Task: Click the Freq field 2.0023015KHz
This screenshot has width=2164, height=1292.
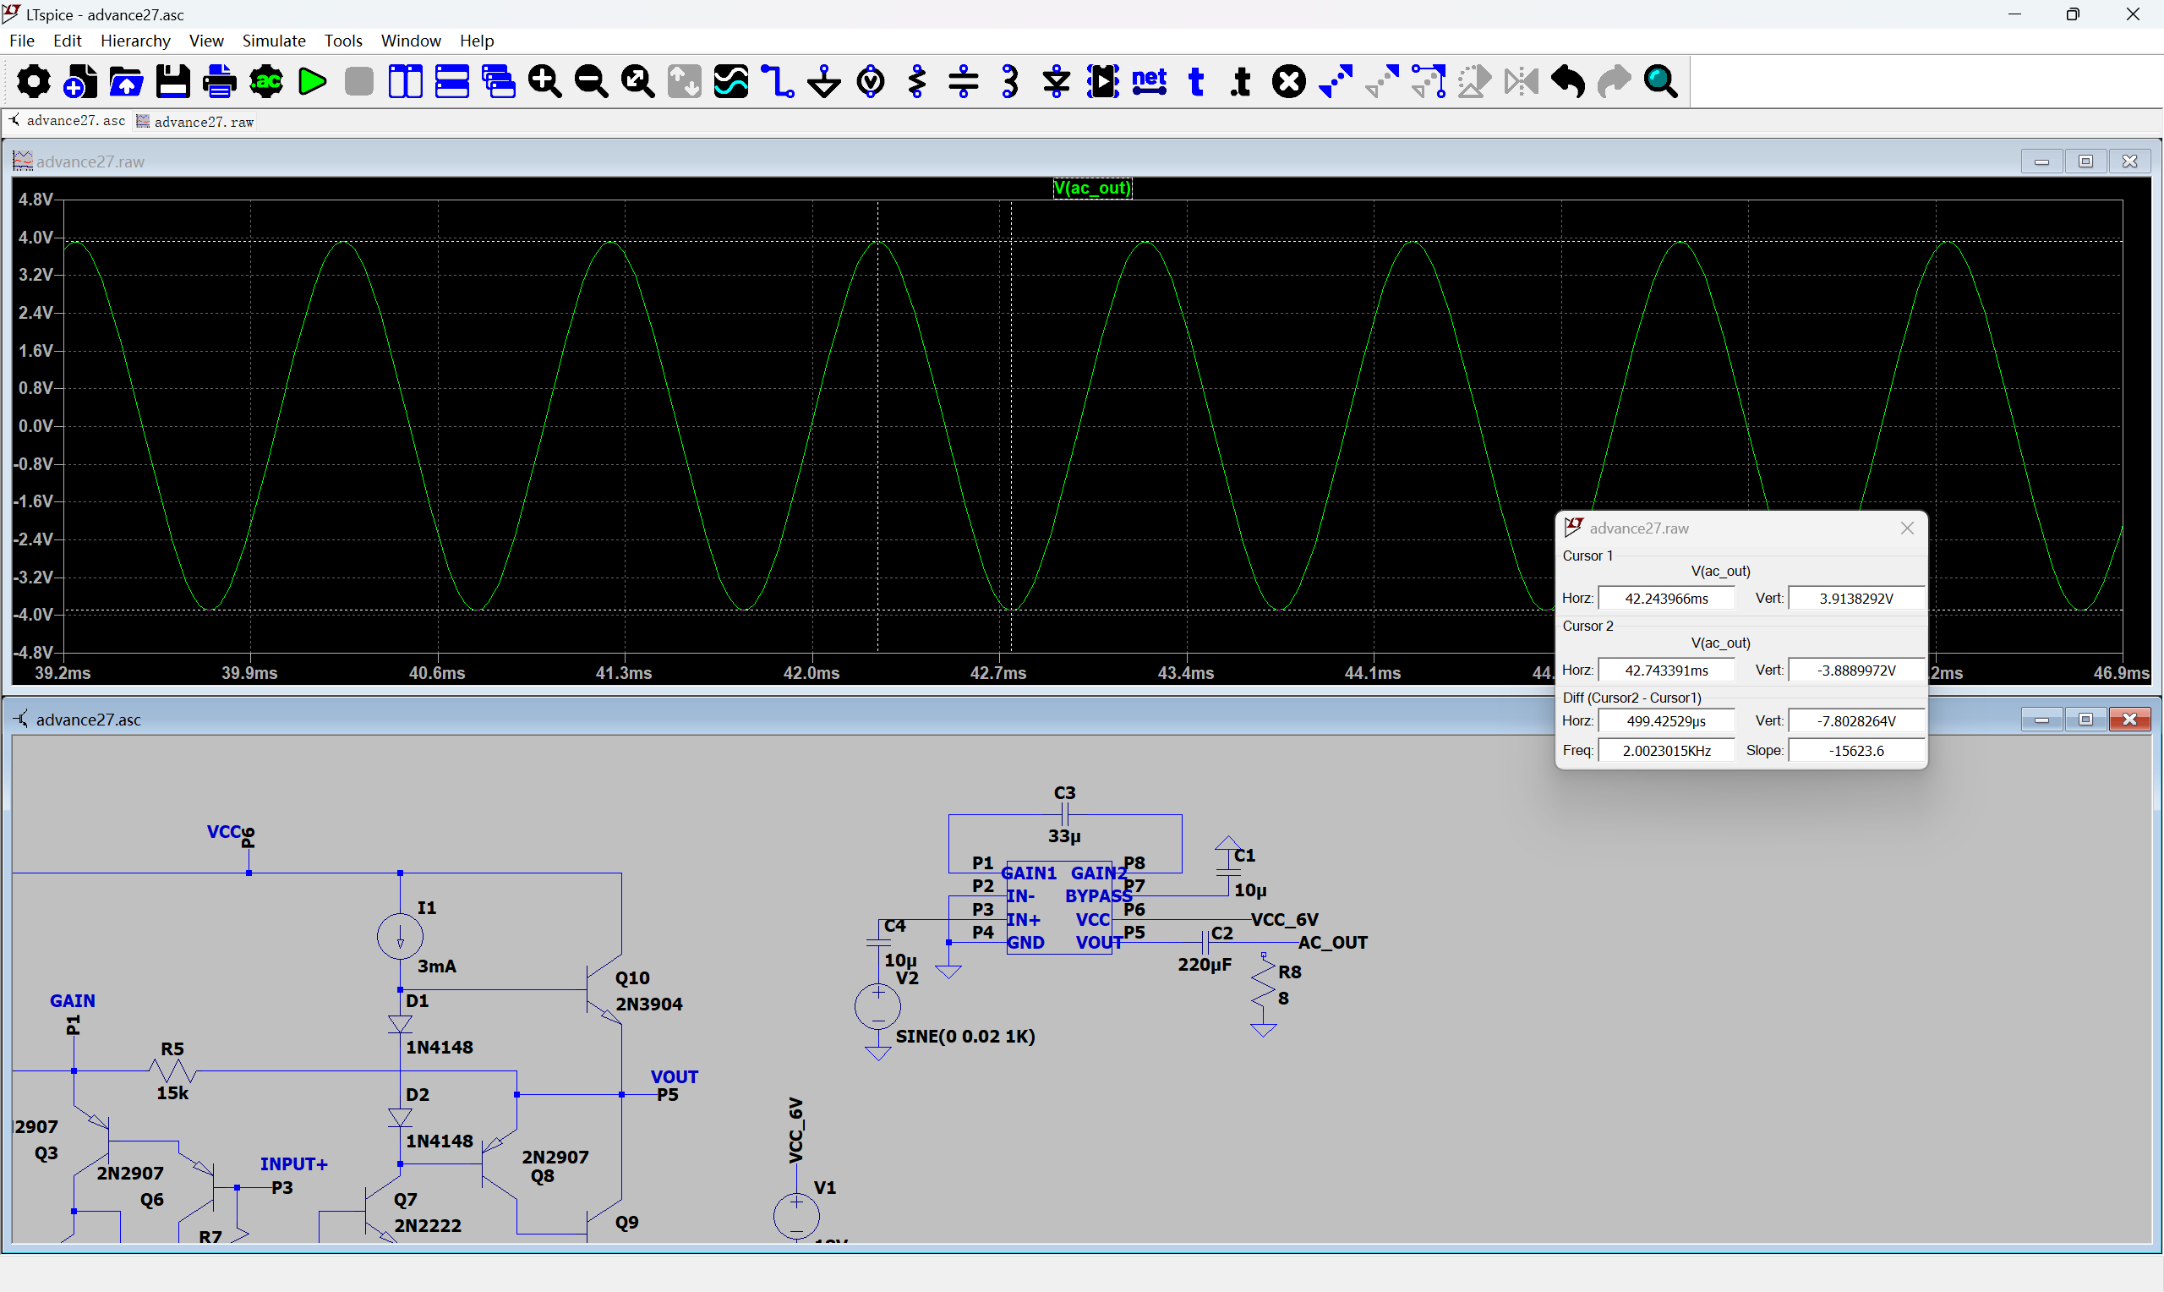Action: tap(1665, 751)
